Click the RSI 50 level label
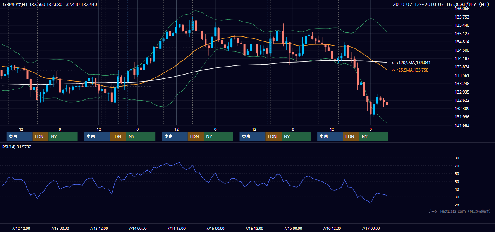Viewport: 495px width, 232px height. pos(457,181)
